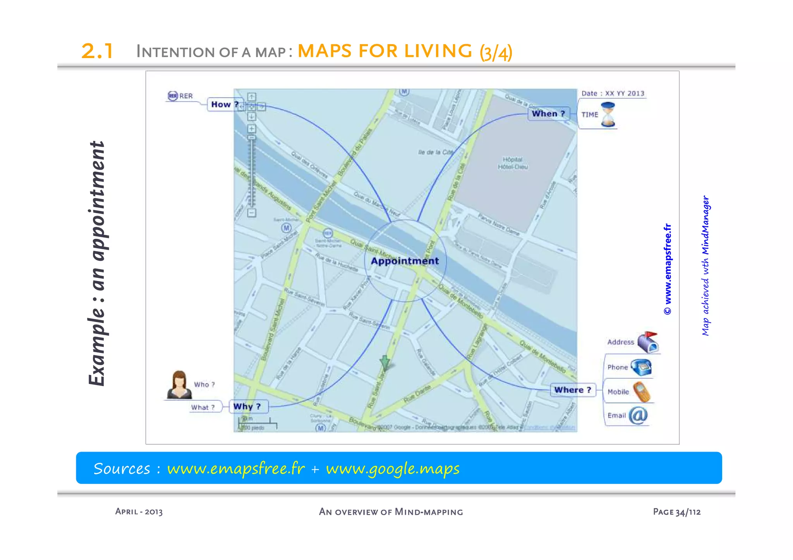This screenshot has width=793, height=560.
Task: Click the map pan right arrow
Action: click(x=261, y=106)
